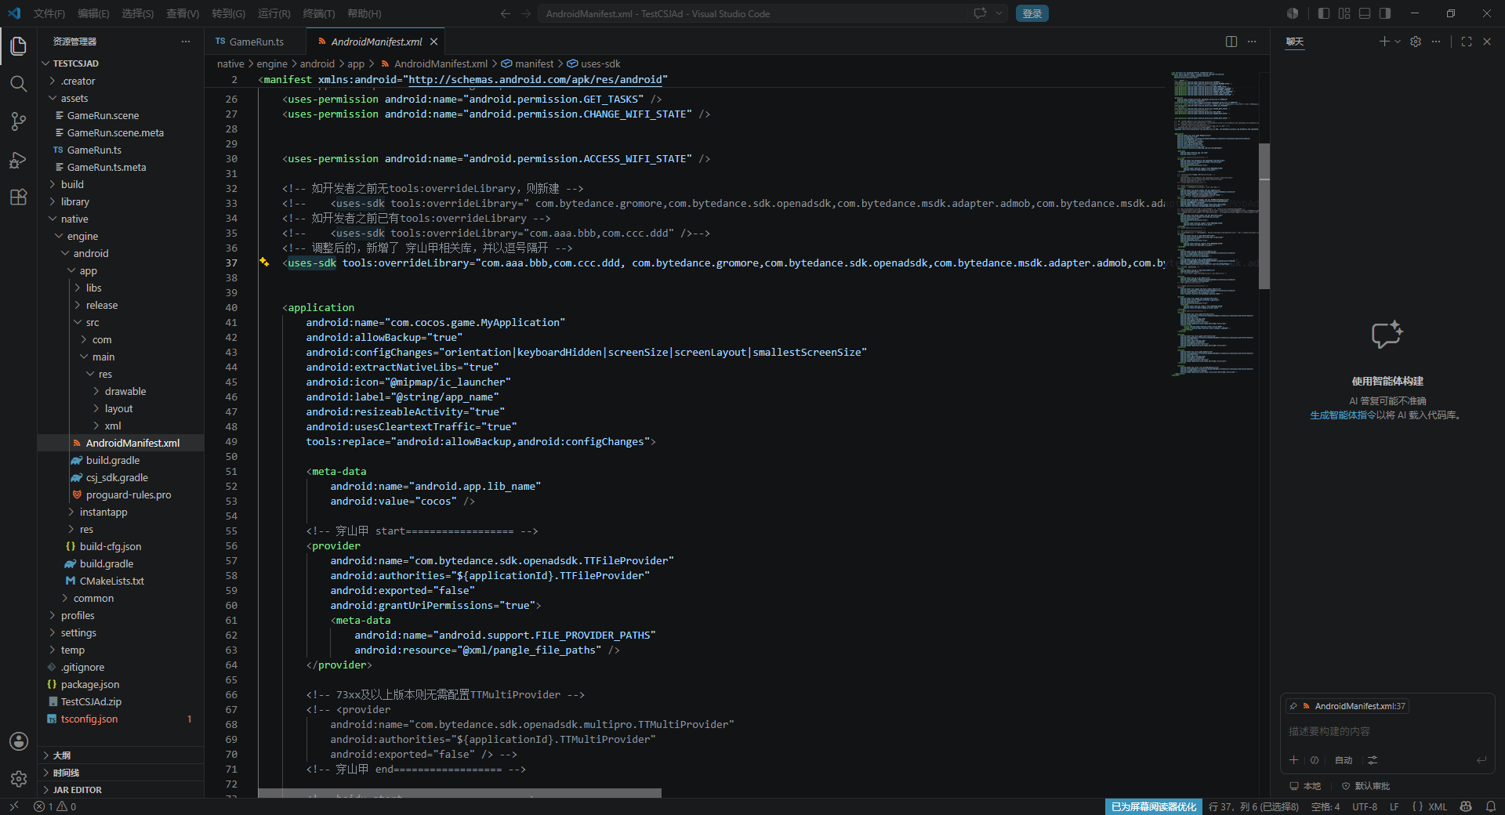Image resolution: width=1505 pixels, height=815 pixels.
Task: Toggle screen reader optimized status indicator
Action: [x=1154, y=806]
